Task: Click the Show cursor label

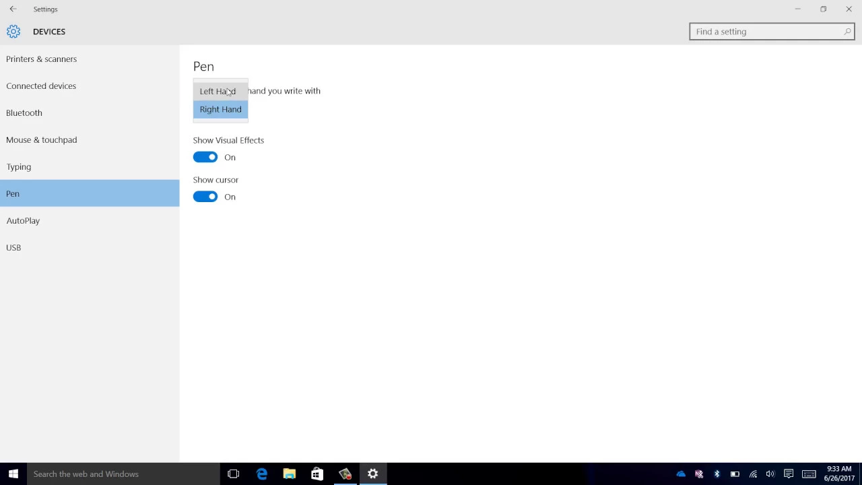Action: [215, 180]
